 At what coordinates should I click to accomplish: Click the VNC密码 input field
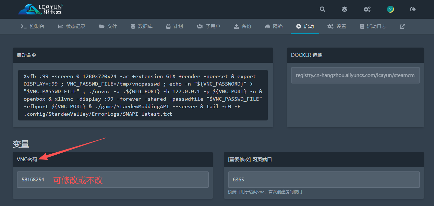pyautogui.click(x=112, y=180)
